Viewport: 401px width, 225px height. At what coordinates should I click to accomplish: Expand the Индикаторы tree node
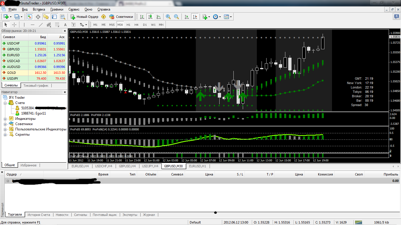click(x=5, y=119)
